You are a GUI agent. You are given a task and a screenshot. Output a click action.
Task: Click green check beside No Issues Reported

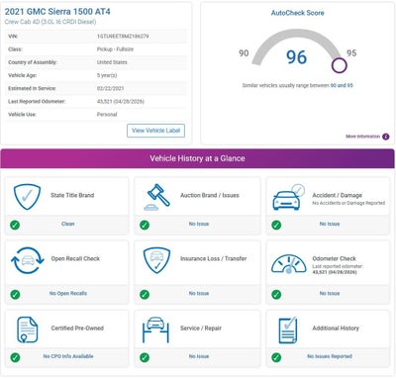point(276,357)
